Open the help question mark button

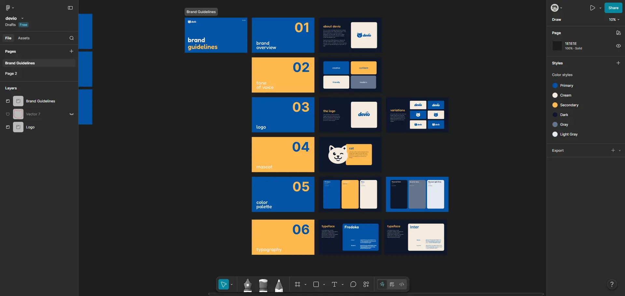point(612,285)
